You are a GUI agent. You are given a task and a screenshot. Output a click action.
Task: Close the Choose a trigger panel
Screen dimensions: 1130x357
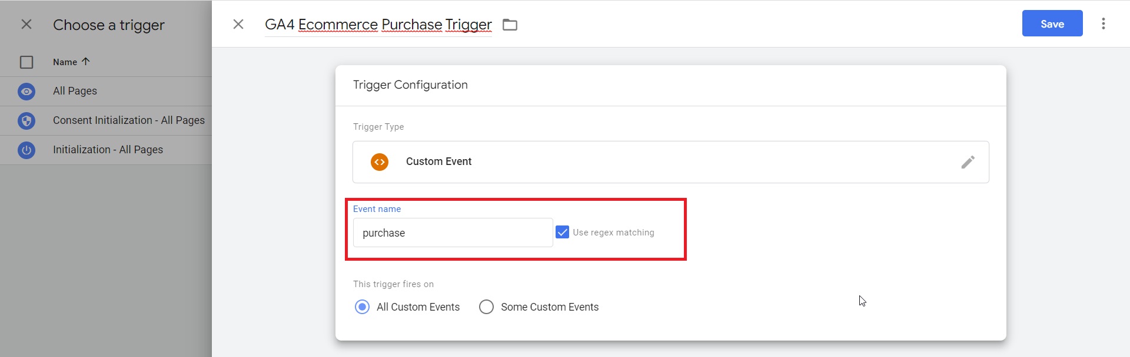coord(26,24)
